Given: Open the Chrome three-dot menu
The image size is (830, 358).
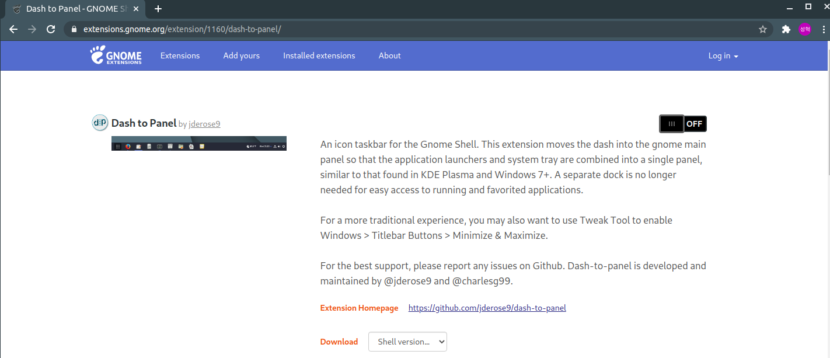Looking at the screenshot, I should (822, 29).
